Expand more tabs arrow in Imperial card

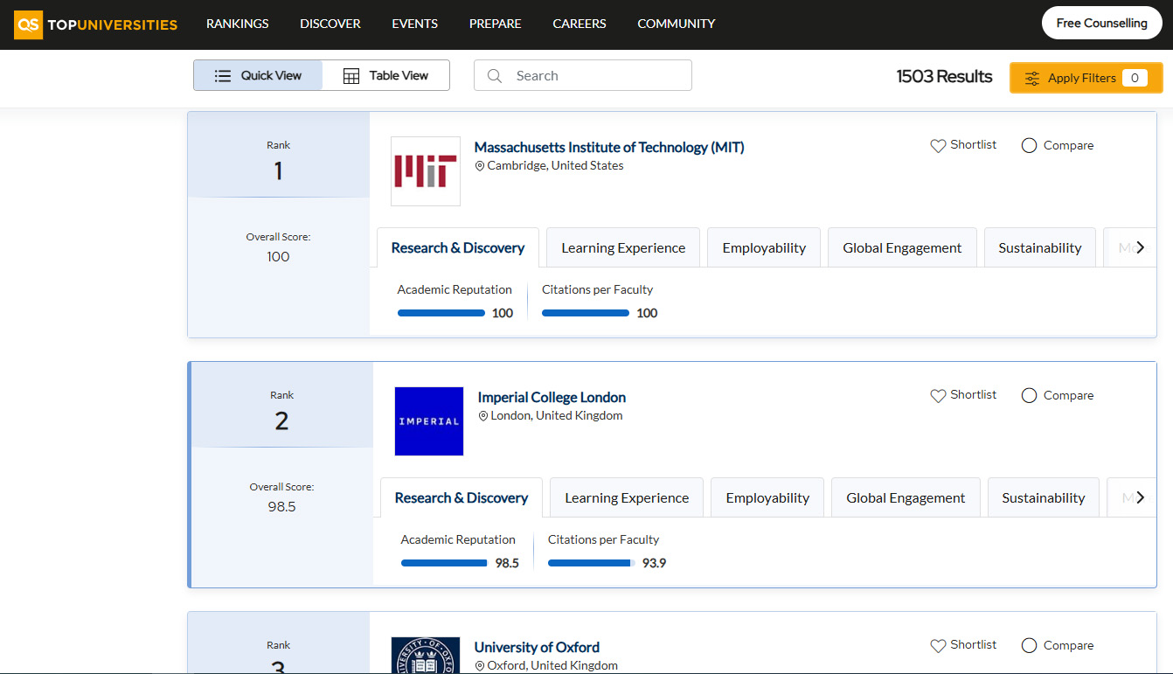pos(1140,497)
